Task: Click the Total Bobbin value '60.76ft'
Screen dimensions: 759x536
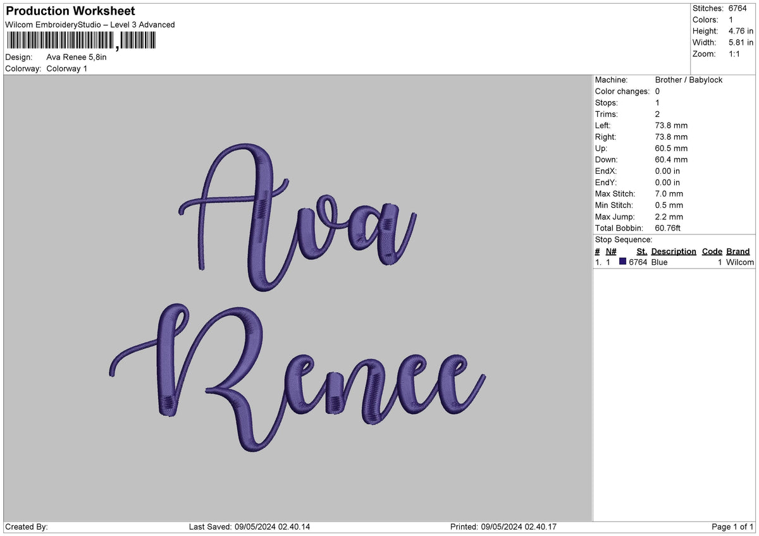Action: tap(669, 228)
